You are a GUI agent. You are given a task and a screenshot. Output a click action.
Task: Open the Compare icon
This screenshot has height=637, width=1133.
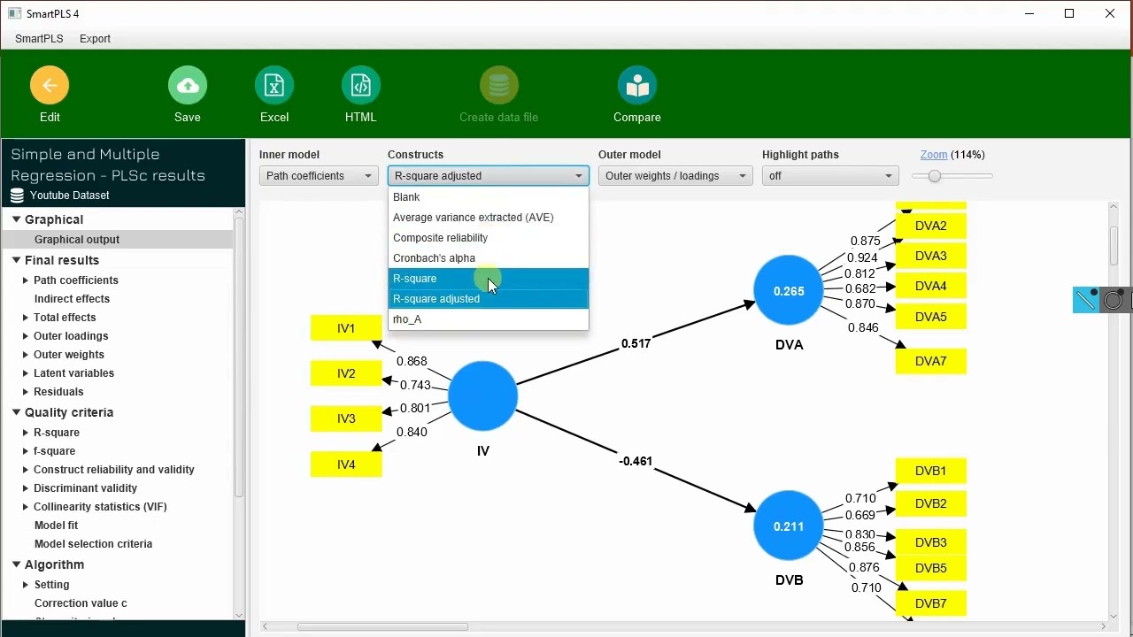[637, 86]
